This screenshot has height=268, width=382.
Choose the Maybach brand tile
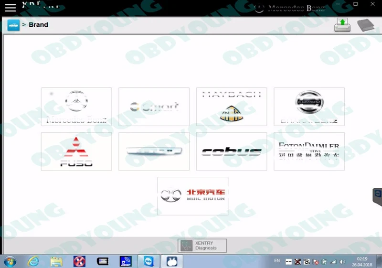pyautogui.click(x=232, y=107)
